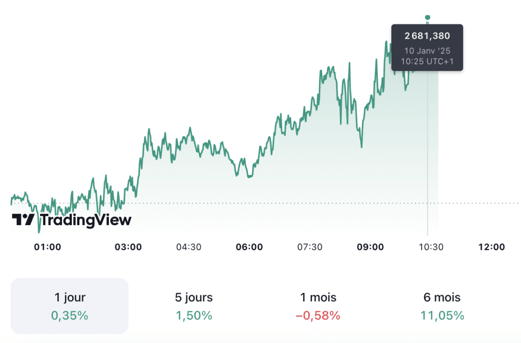Screen dimensions: 521x343
Task: Open the TradingView wordmark link
Action: pos(85,220)
